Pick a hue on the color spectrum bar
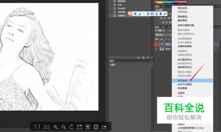 [x=170, y=2]
